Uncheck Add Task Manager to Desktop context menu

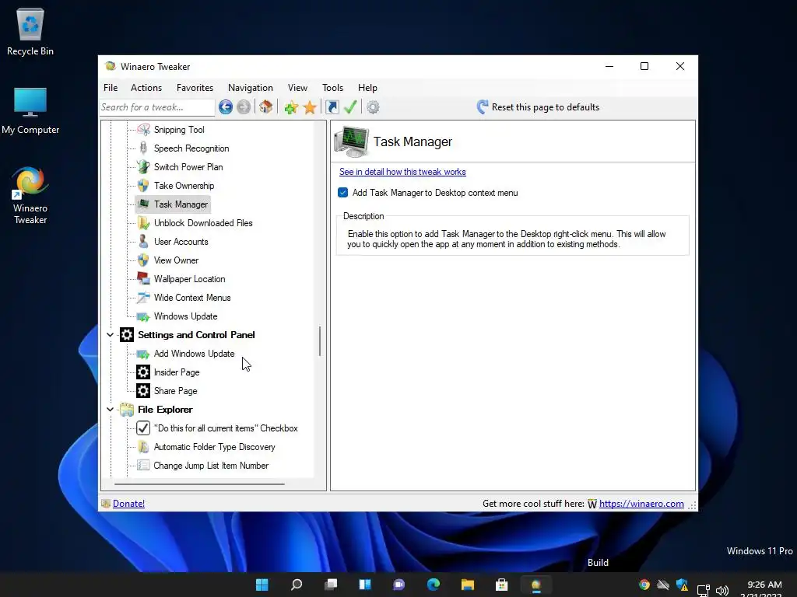click(342, 193)
